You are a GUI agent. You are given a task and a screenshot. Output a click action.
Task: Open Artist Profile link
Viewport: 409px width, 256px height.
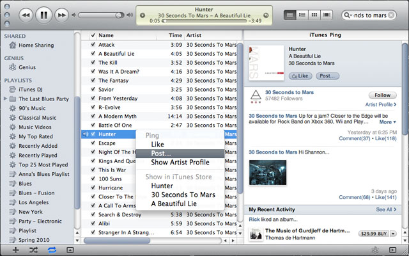tap(381, 104)
